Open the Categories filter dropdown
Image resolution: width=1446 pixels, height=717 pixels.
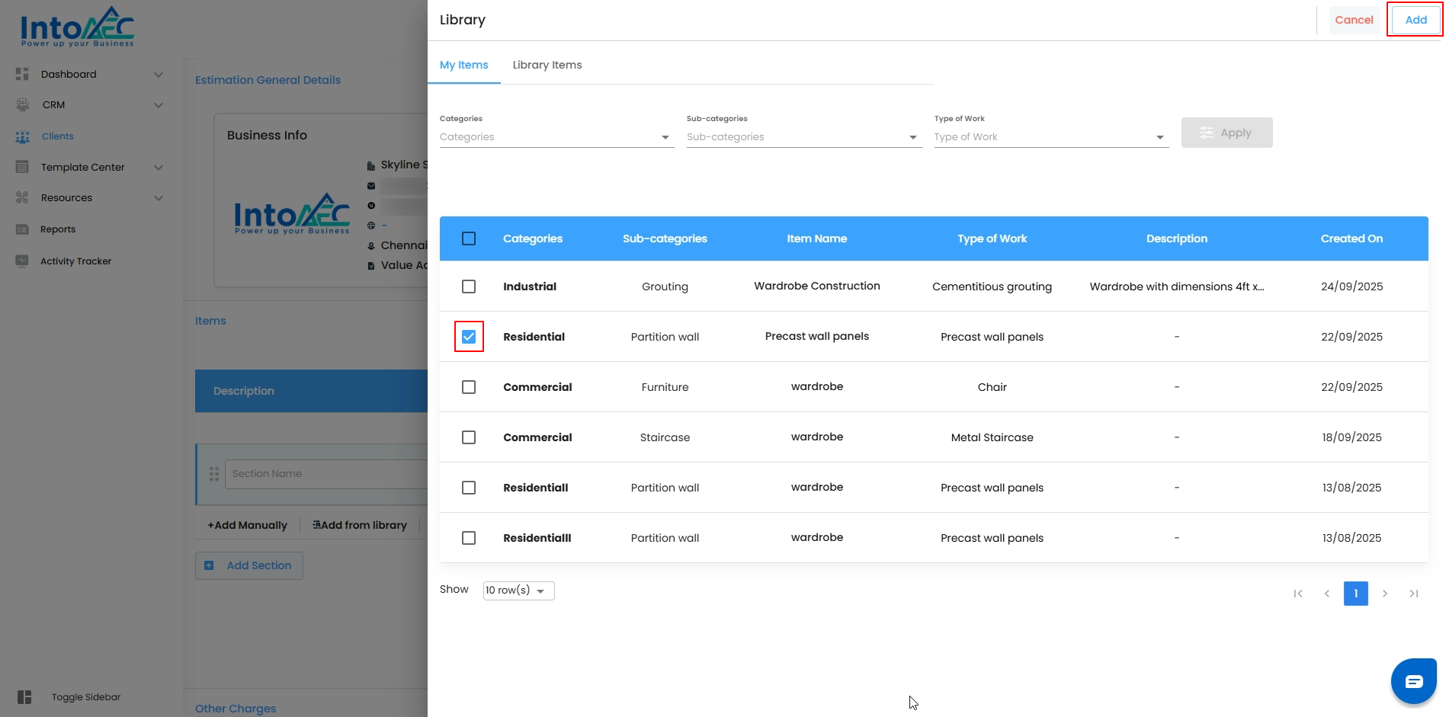[556, 137]
